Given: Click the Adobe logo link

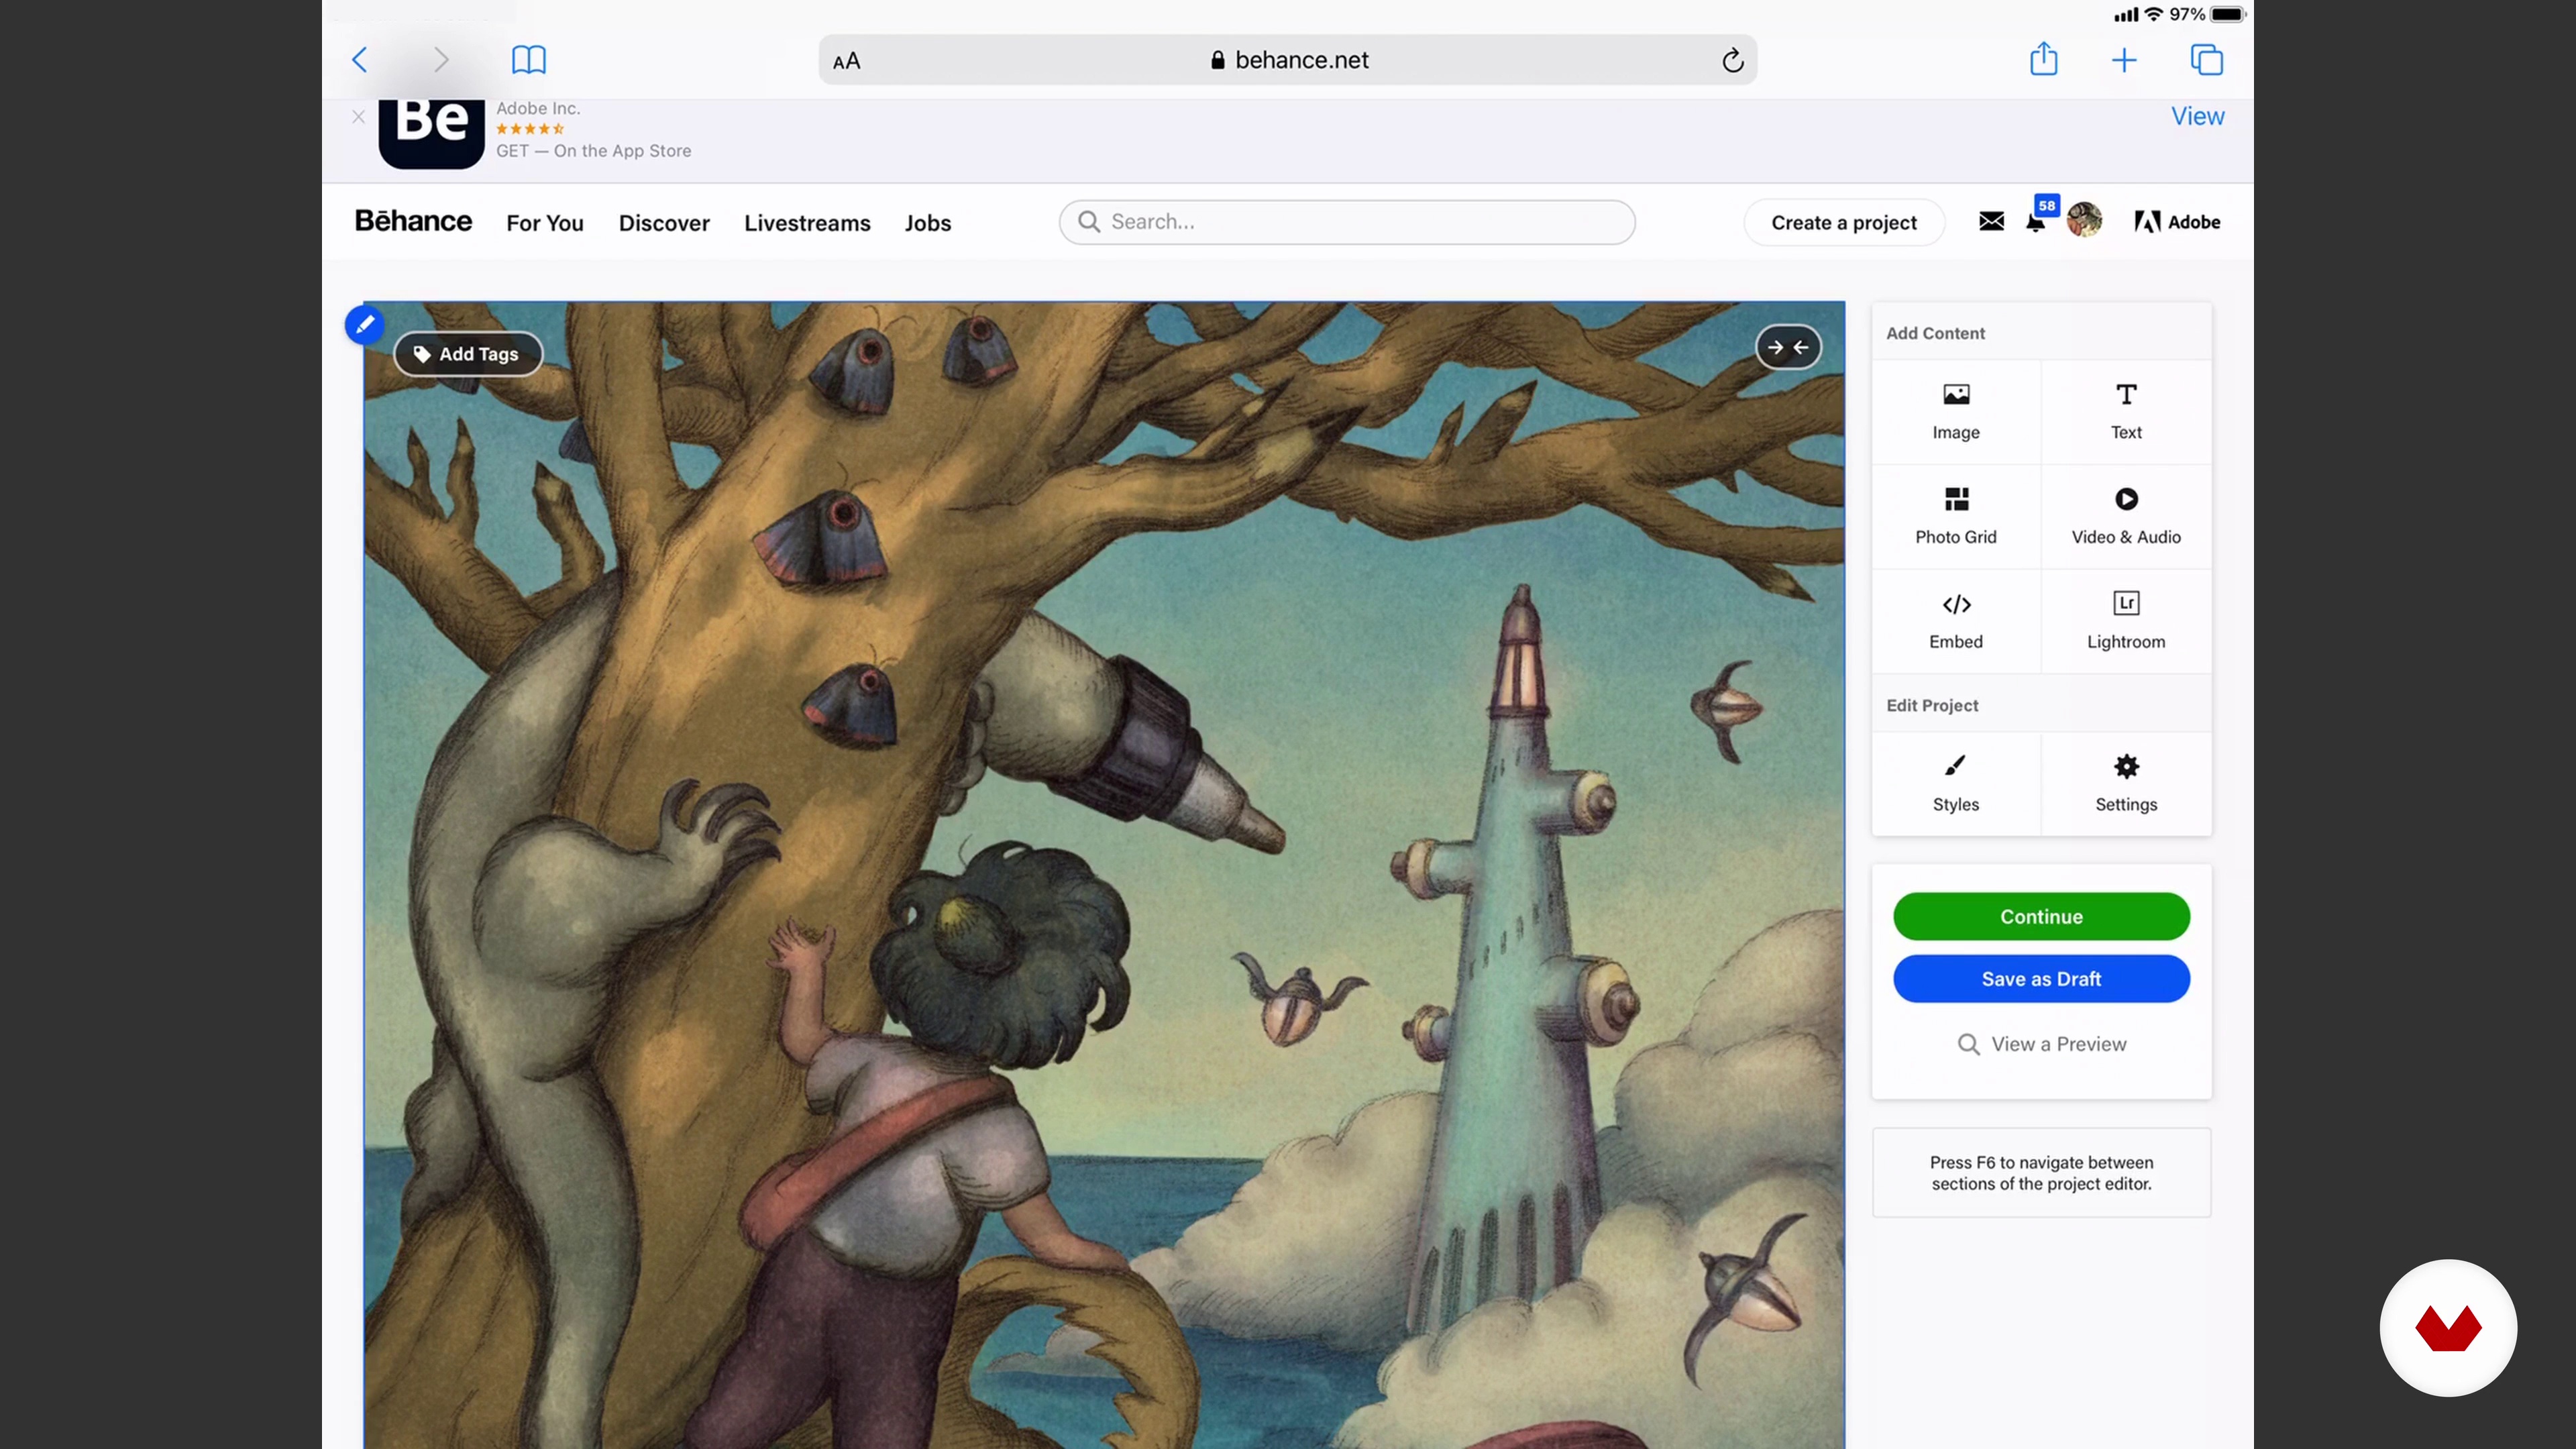Looking at the screenshot, I should 2177,221.
